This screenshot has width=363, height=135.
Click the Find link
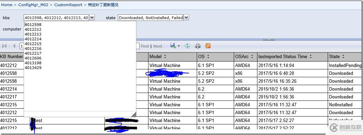(145, 46)
